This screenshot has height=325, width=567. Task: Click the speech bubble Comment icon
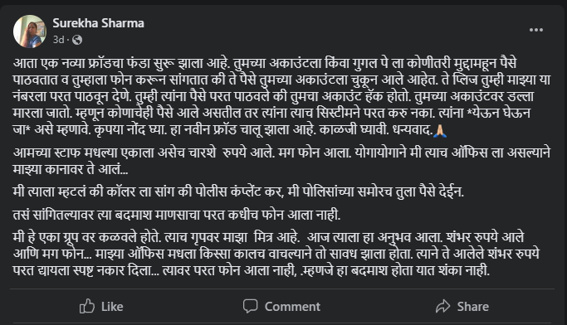coord(250,306)
